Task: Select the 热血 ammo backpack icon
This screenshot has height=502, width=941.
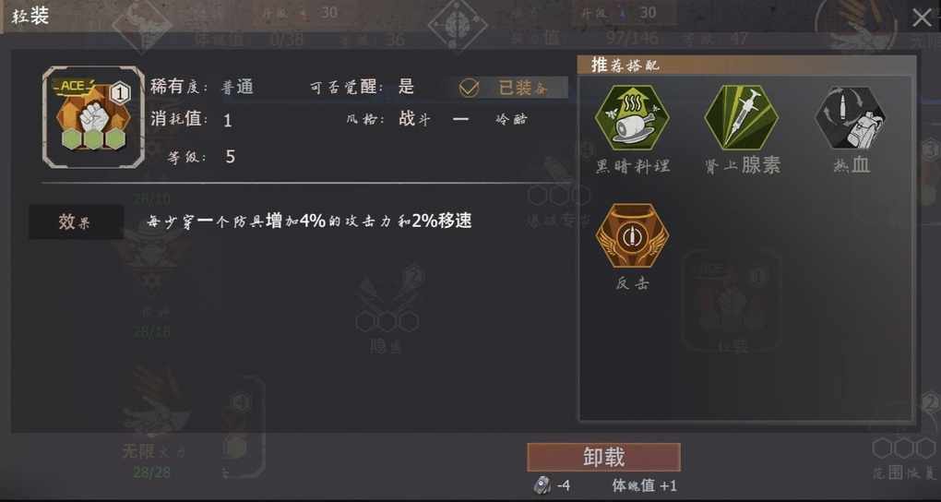Action: tap(851, 118)
